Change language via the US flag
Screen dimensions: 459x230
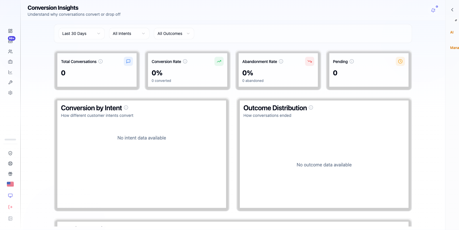(x=10, y=184)
